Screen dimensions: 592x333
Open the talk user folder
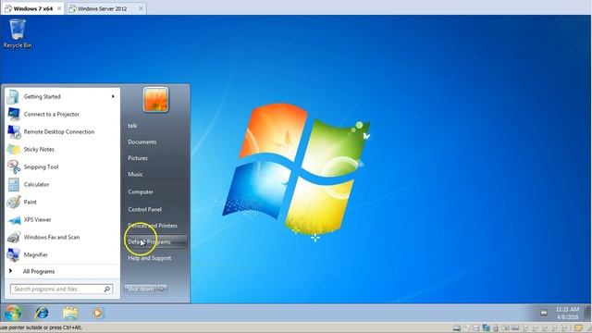click(132, 126)
